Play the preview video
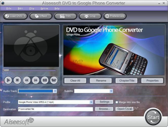 (8, 80)
